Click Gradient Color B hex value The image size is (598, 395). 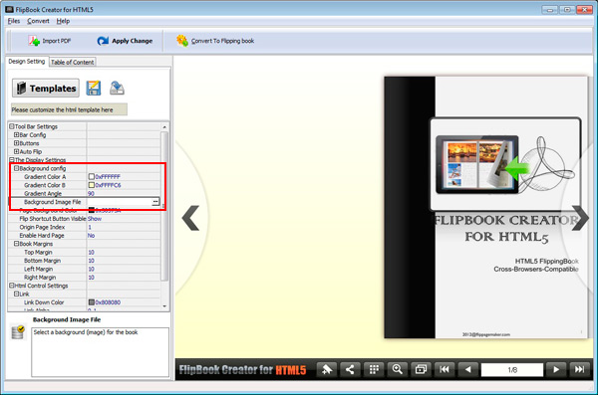[x=108, y=185]
